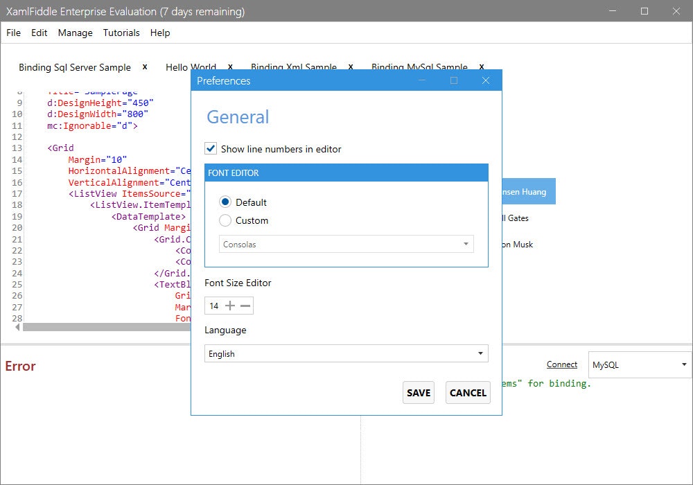The width and height of the screenshot is (693, 485).
Task: Close the Binding MySql Sample tab
Action: [x=482, y=67]
